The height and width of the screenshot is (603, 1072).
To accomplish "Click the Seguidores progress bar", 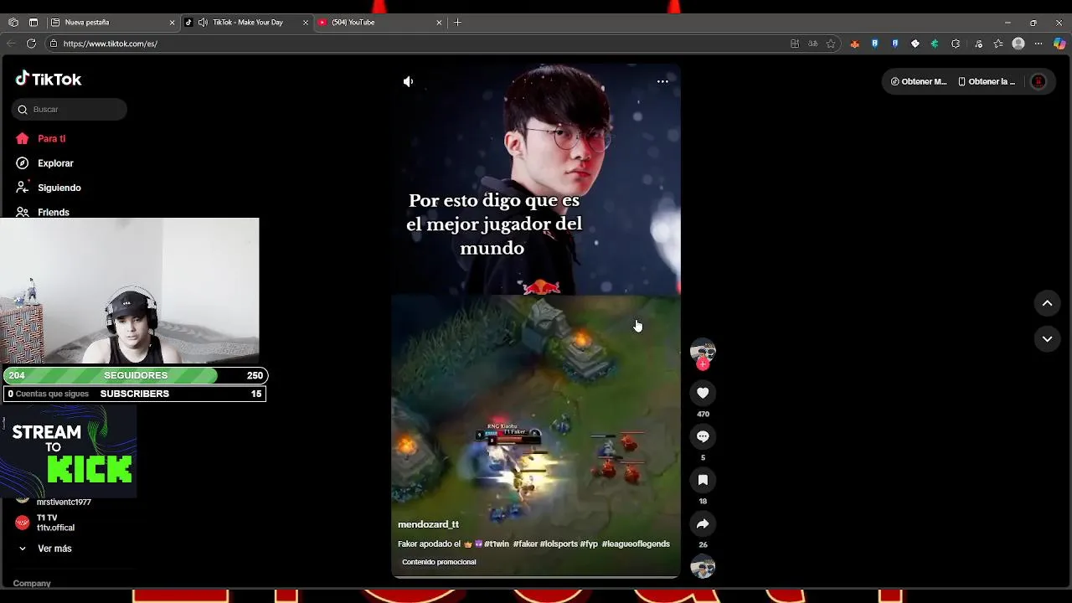I will click(135, 375).
